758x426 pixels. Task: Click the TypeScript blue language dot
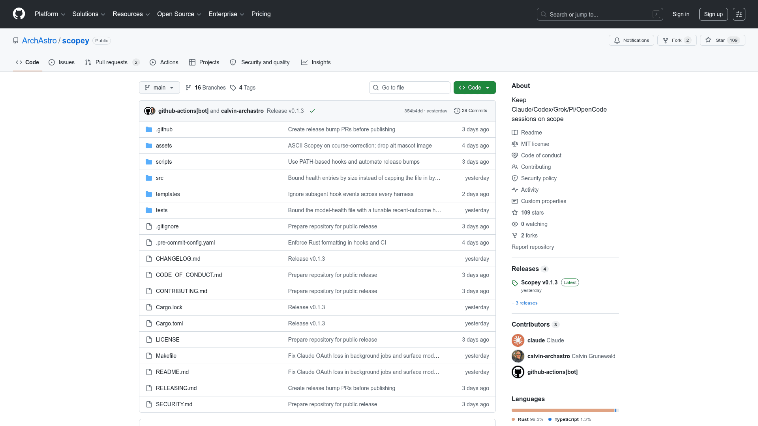550,419
